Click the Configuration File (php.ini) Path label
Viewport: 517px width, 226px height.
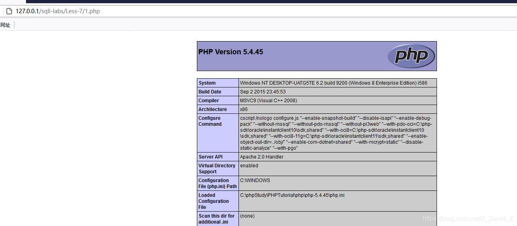pos(218,183)
